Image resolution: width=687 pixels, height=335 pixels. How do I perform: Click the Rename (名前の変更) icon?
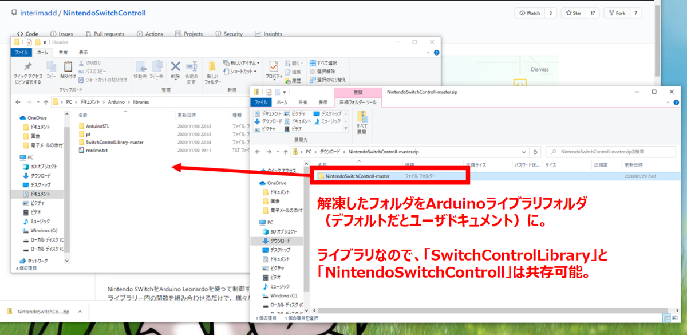coord(191,72)
